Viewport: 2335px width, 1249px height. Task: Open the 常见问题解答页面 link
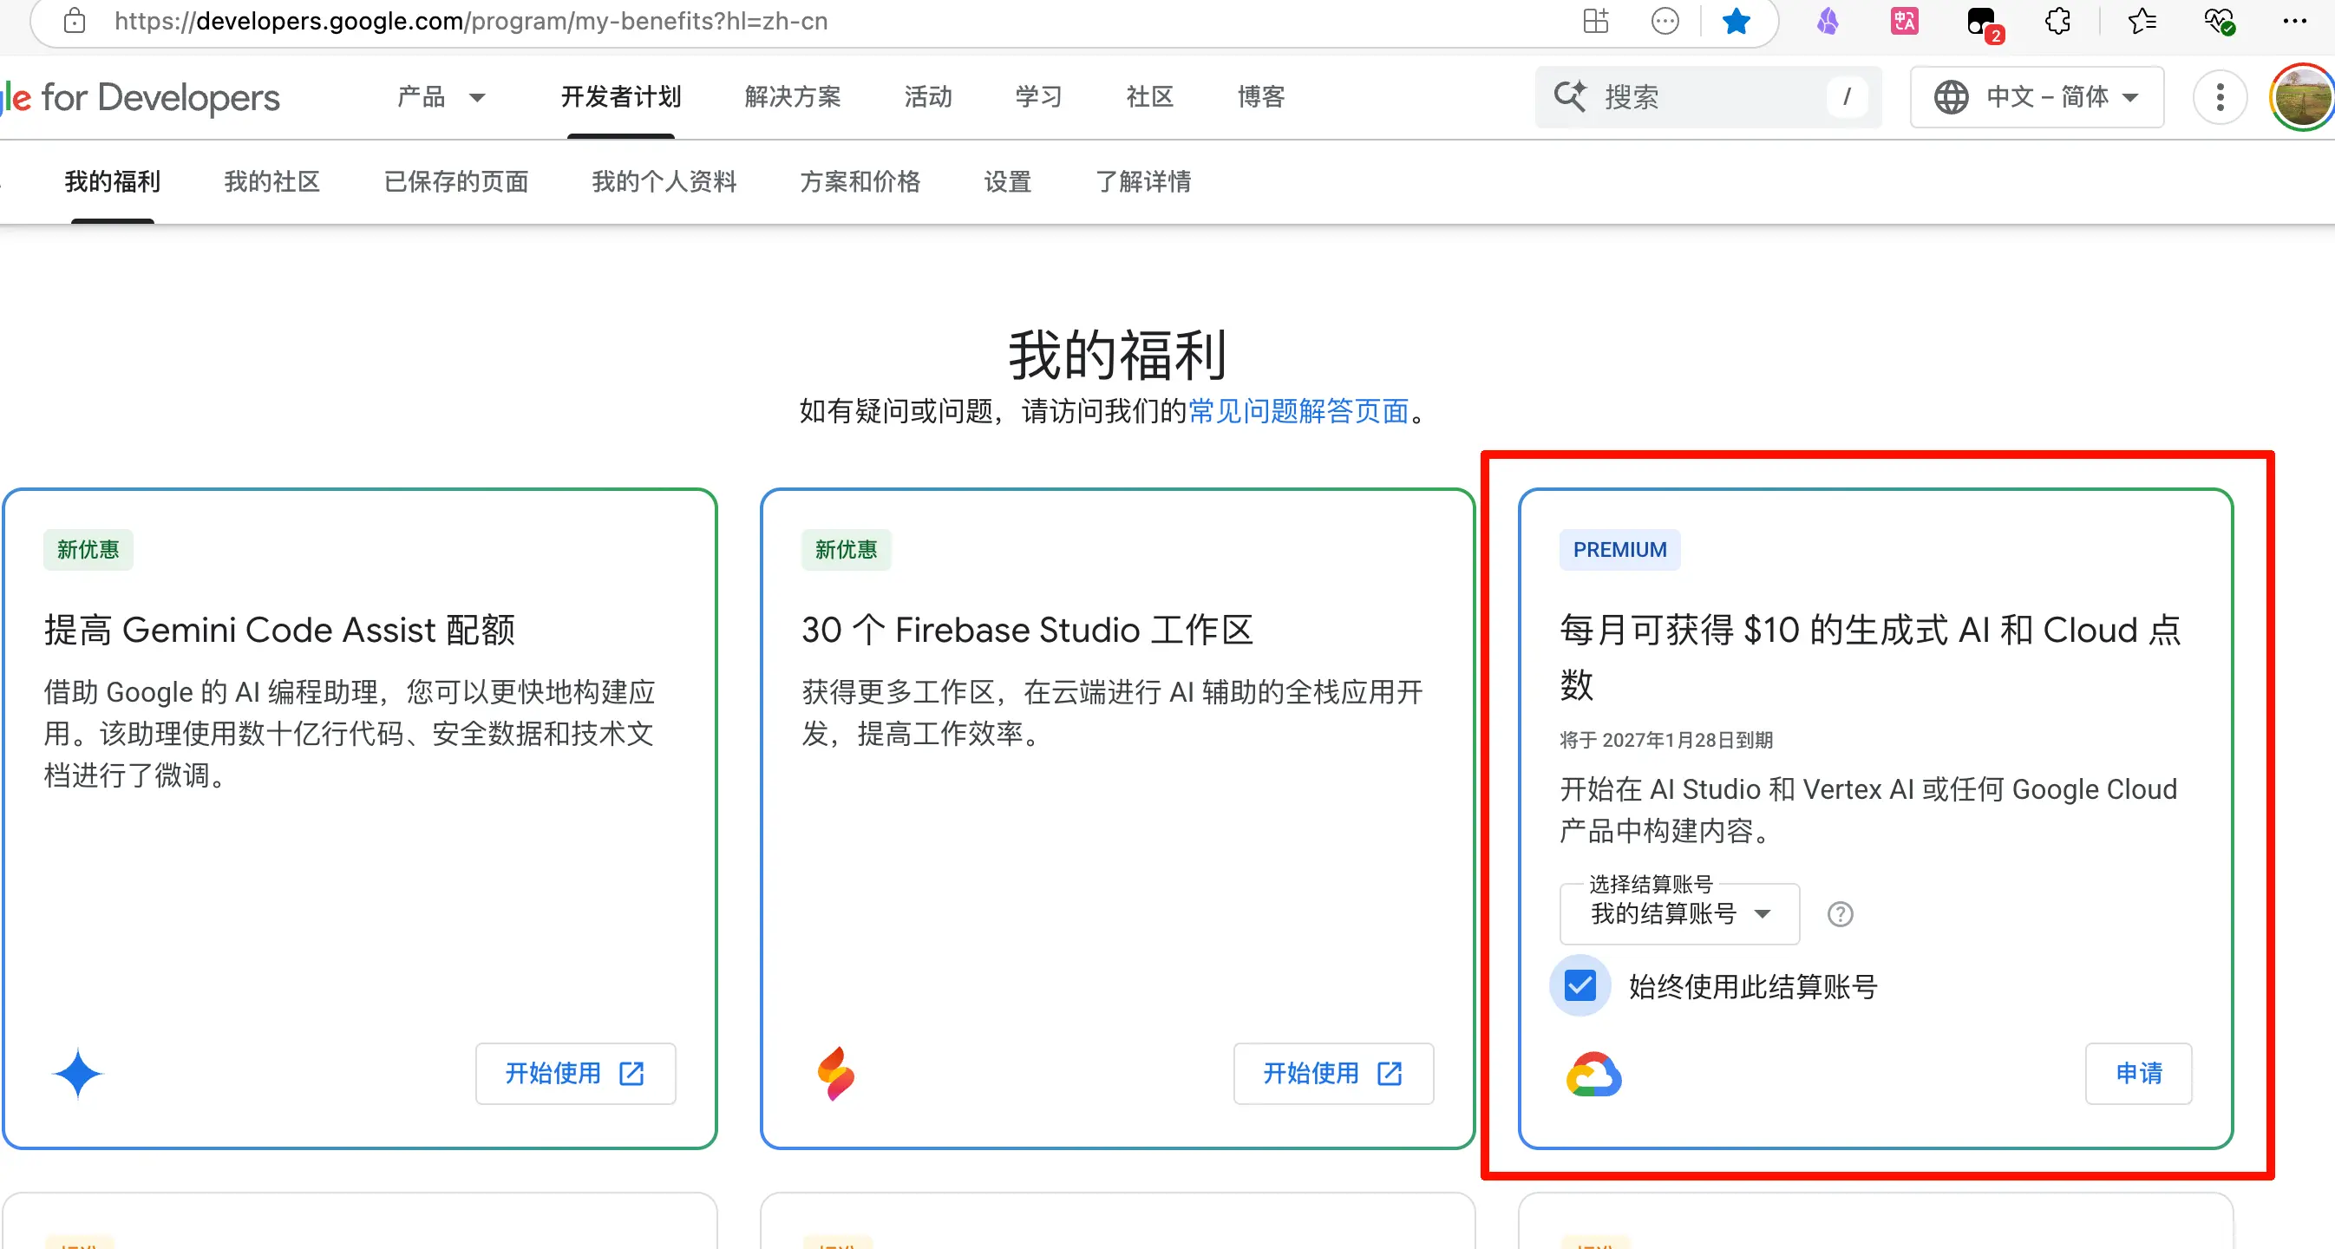click(1298, 411)
